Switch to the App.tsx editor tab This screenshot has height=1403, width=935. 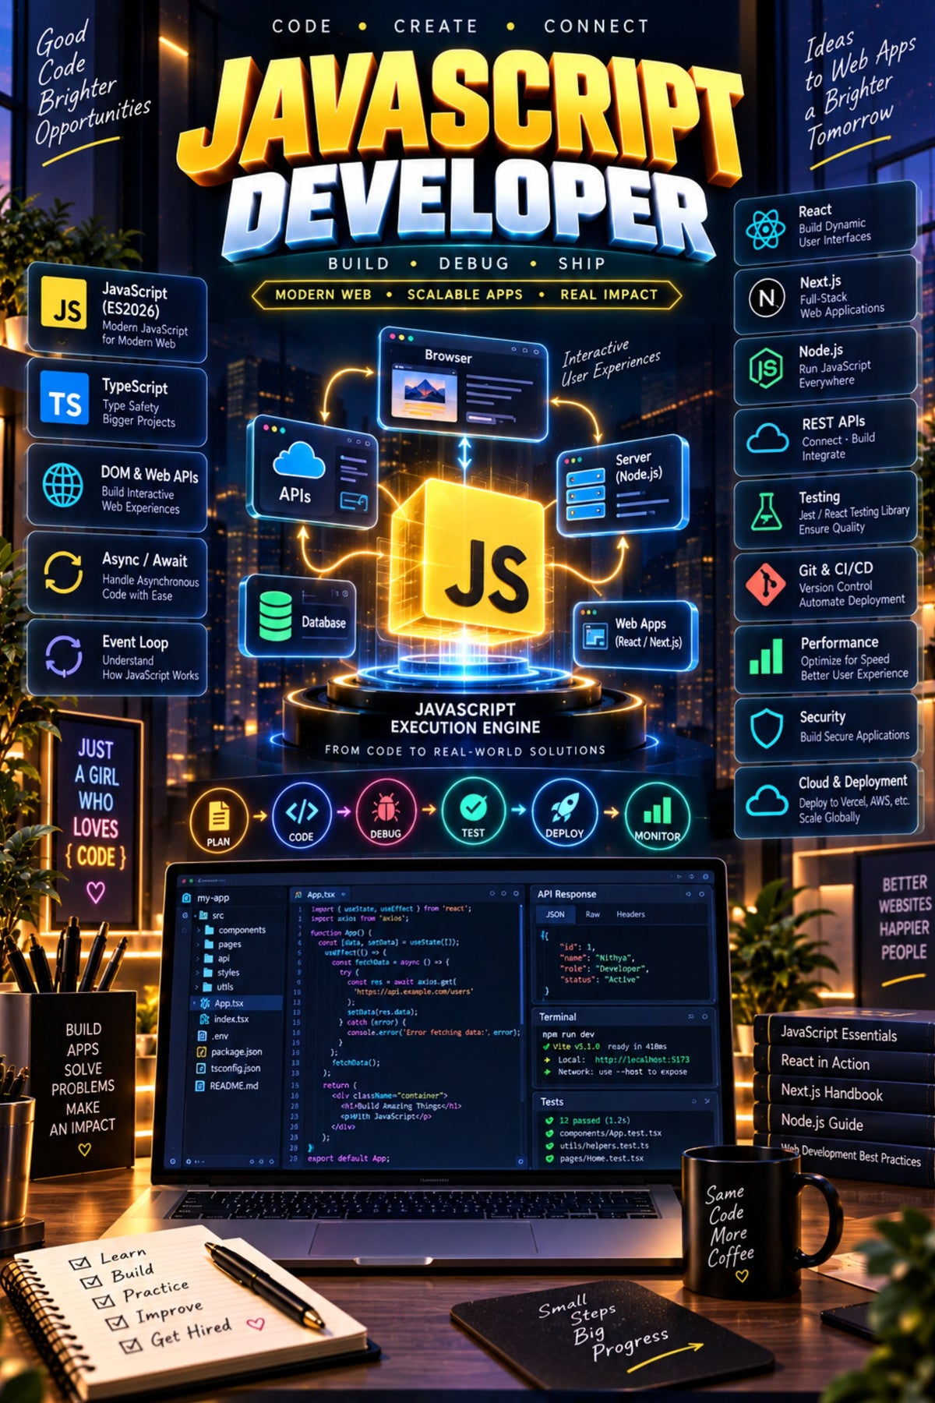[320, 895]
